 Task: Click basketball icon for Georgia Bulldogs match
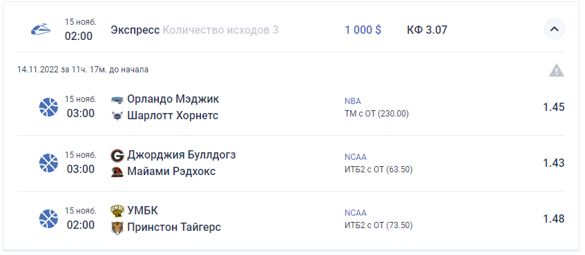[48, 163]
